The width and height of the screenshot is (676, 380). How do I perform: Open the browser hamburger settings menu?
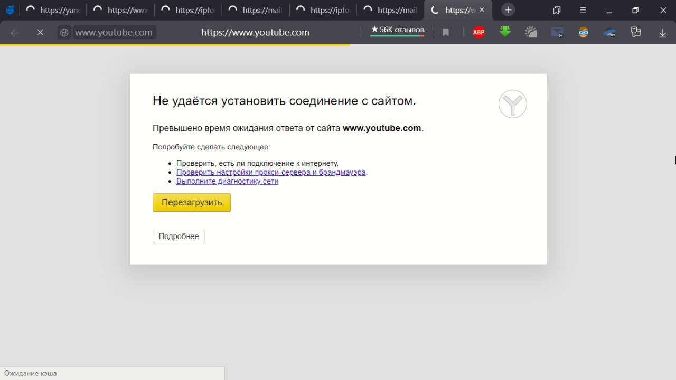coord(583,10)
